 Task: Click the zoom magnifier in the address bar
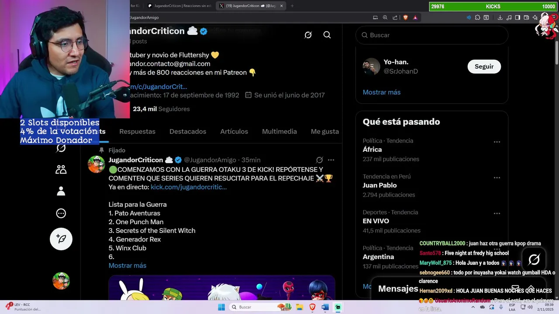click(385, 17)
